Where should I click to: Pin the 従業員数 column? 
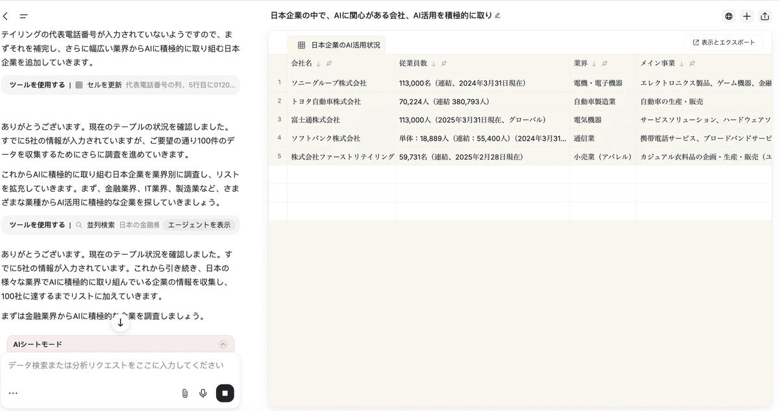(x=444, y=64)
